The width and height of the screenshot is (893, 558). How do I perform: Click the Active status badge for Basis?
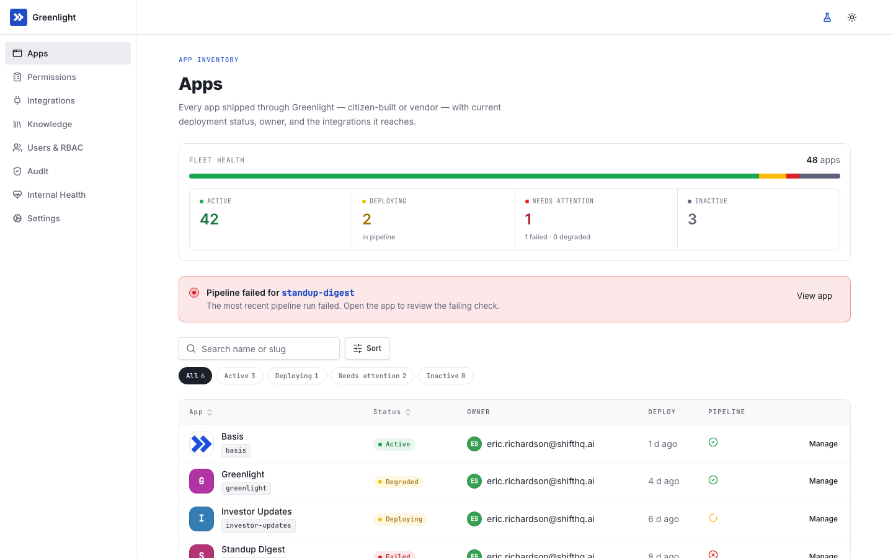tap(394, 445)
